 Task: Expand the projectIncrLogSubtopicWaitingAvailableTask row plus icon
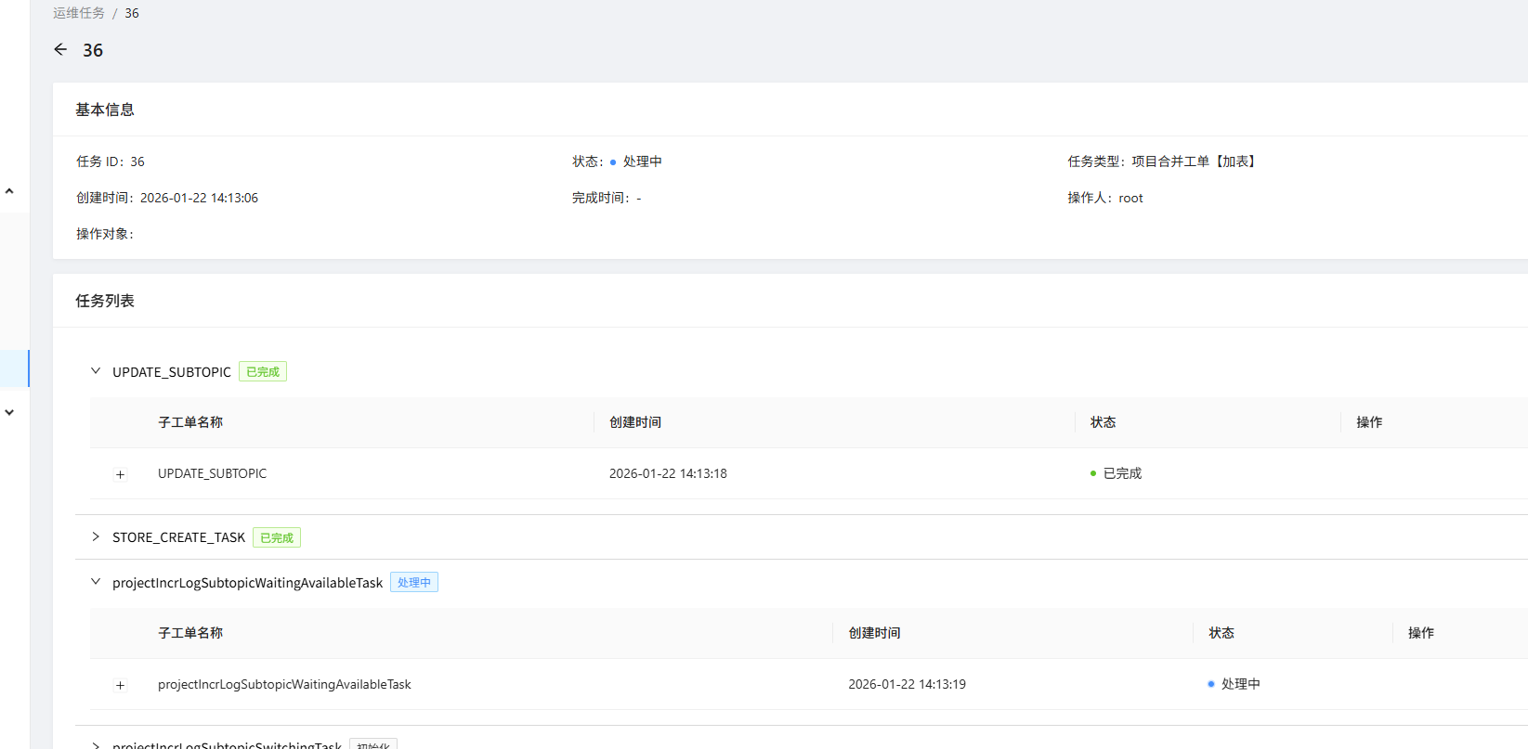120,685
